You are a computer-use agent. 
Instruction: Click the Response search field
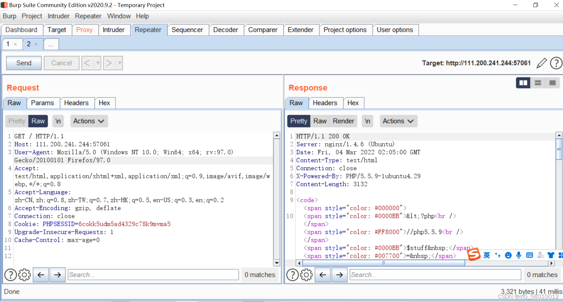pyautogui.click(x=435, y=275)
